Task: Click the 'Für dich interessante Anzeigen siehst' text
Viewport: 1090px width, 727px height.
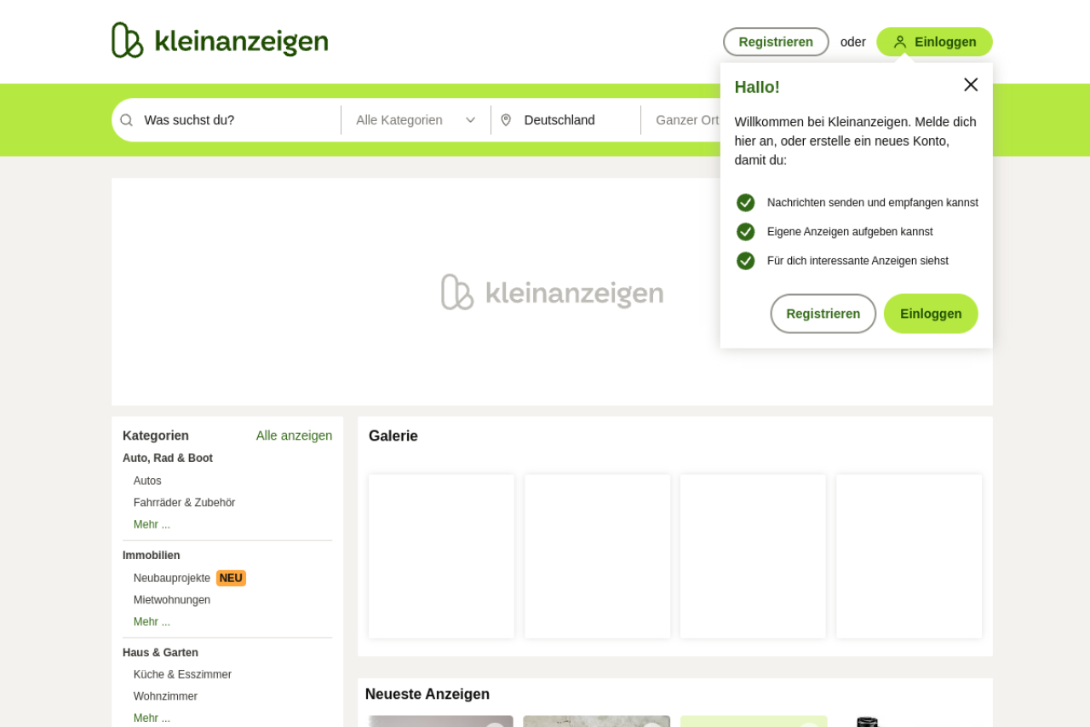Action: [x=858, y=261]
